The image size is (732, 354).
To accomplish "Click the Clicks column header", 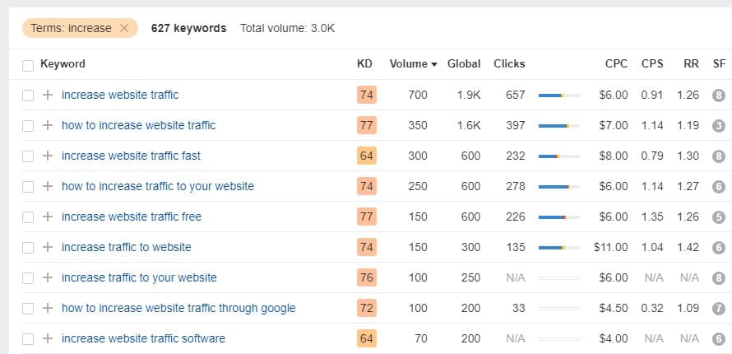I will 509,64.
